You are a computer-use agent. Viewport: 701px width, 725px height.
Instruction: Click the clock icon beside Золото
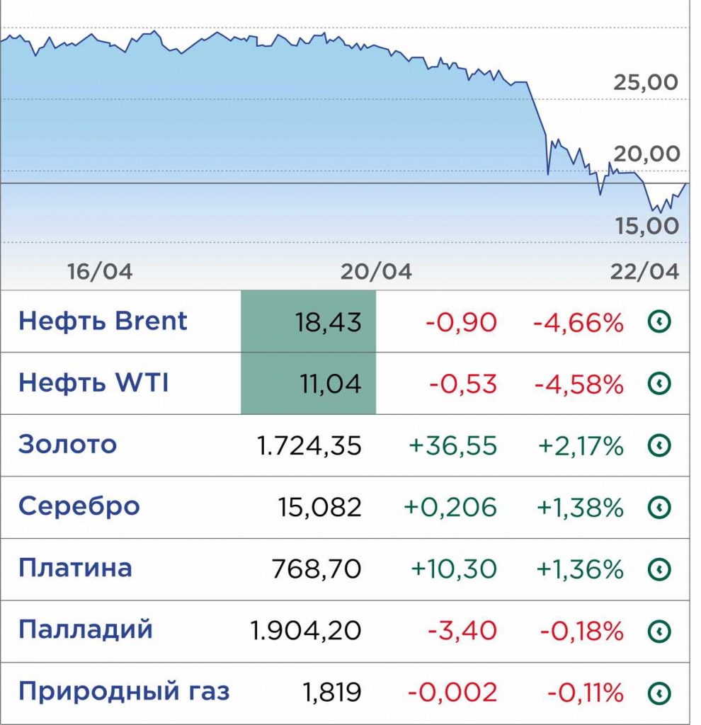click(659, 445)
